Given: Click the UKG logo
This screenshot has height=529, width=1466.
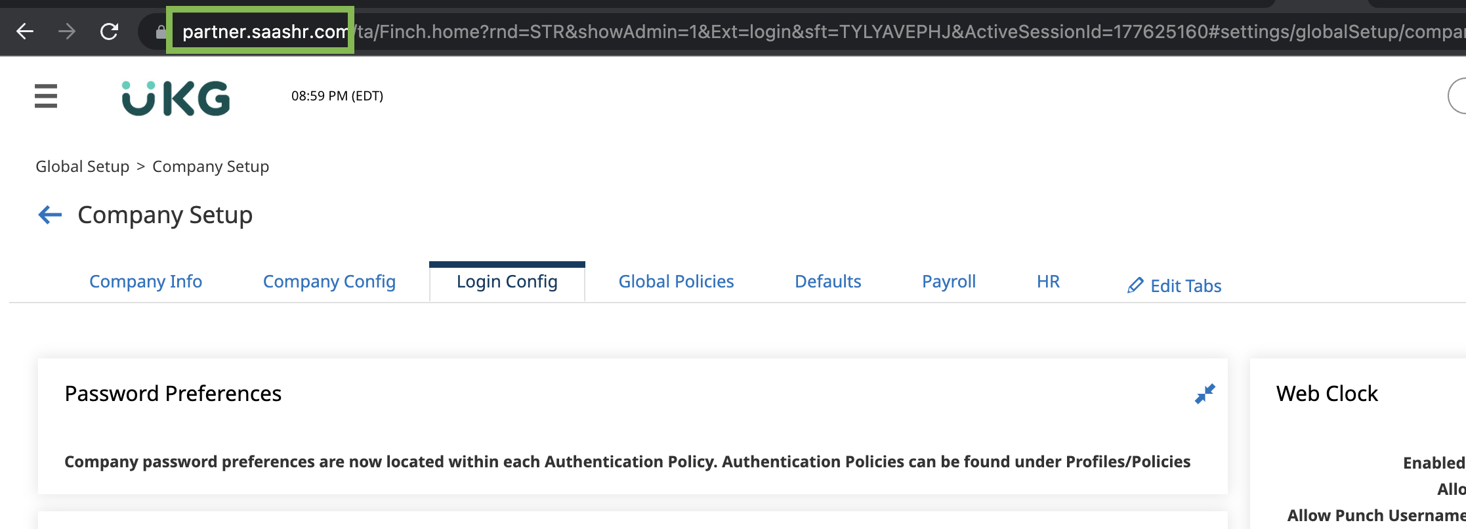Looking at the screenshot, I should [x=176, y=98].
